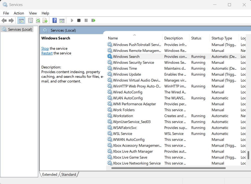Click Running status of Windows Update
The image size is (251, 184).
[x=198, y=74]
